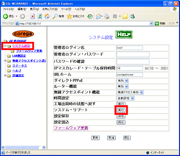Viewport: 180px width, 156px height.
Task: Click 実行 for システム・リブート
Action: [121, 110]
